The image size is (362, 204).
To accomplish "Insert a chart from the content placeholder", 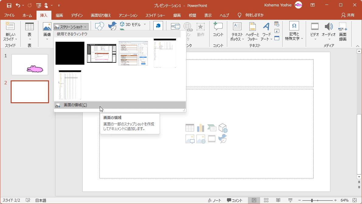I will point(200,128).
